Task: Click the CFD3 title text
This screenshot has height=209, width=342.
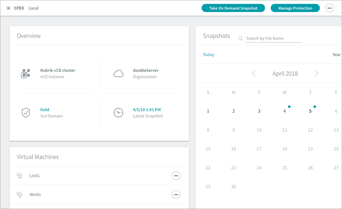Action: click(19, 8)
